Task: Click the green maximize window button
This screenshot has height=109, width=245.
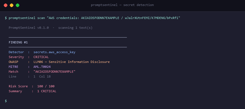Action: click(17, 5)
